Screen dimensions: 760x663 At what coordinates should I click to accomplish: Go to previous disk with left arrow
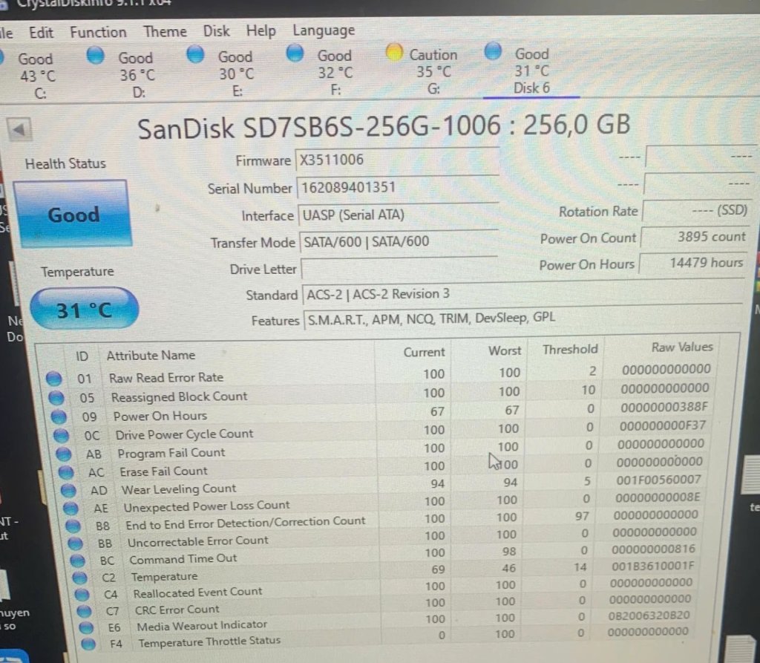(x=19, y=130)
